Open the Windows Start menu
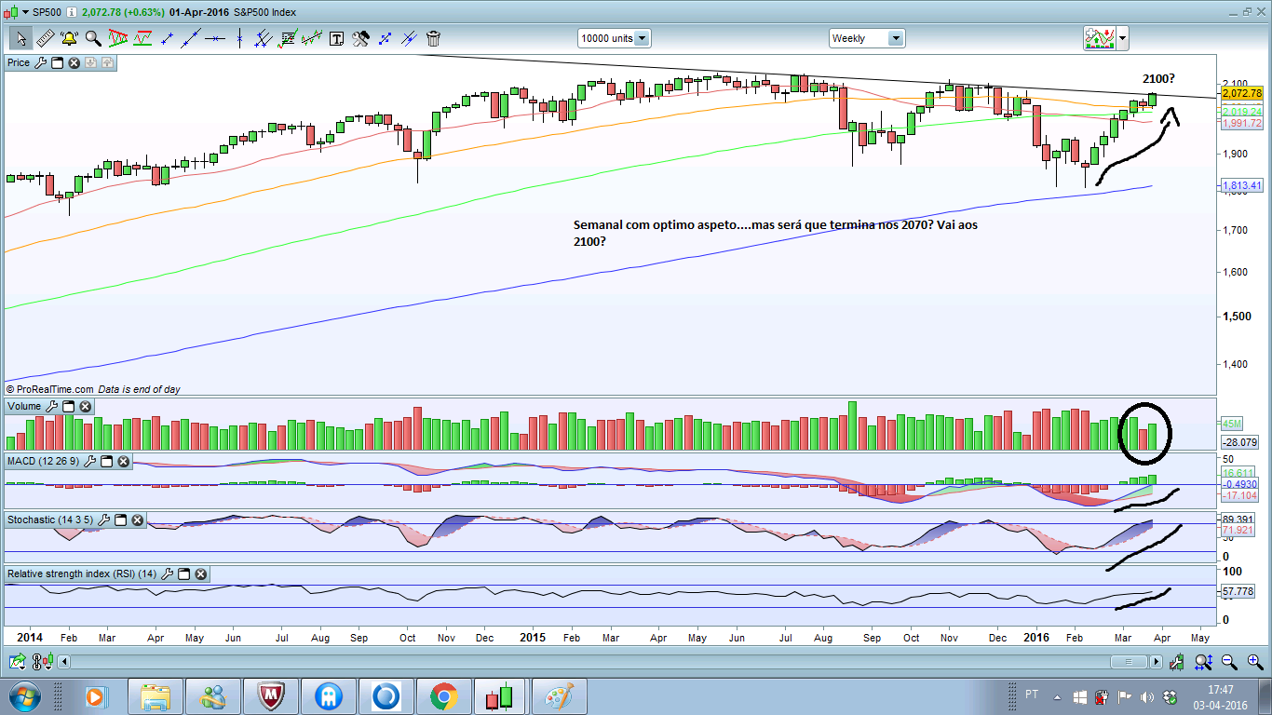This screenshot has height=715, width=1272. (x=23, y=696)
